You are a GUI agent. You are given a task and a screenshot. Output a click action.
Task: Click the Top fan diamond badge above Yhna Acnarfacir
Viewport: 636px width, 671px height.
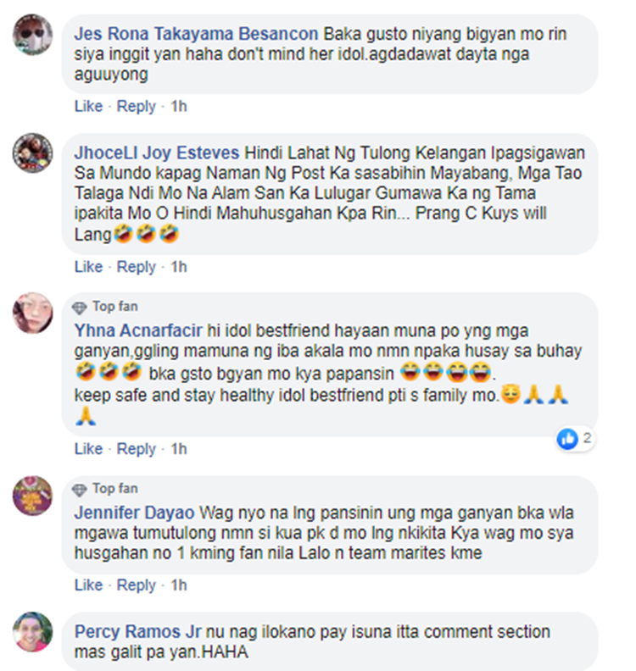click(79, 308)
